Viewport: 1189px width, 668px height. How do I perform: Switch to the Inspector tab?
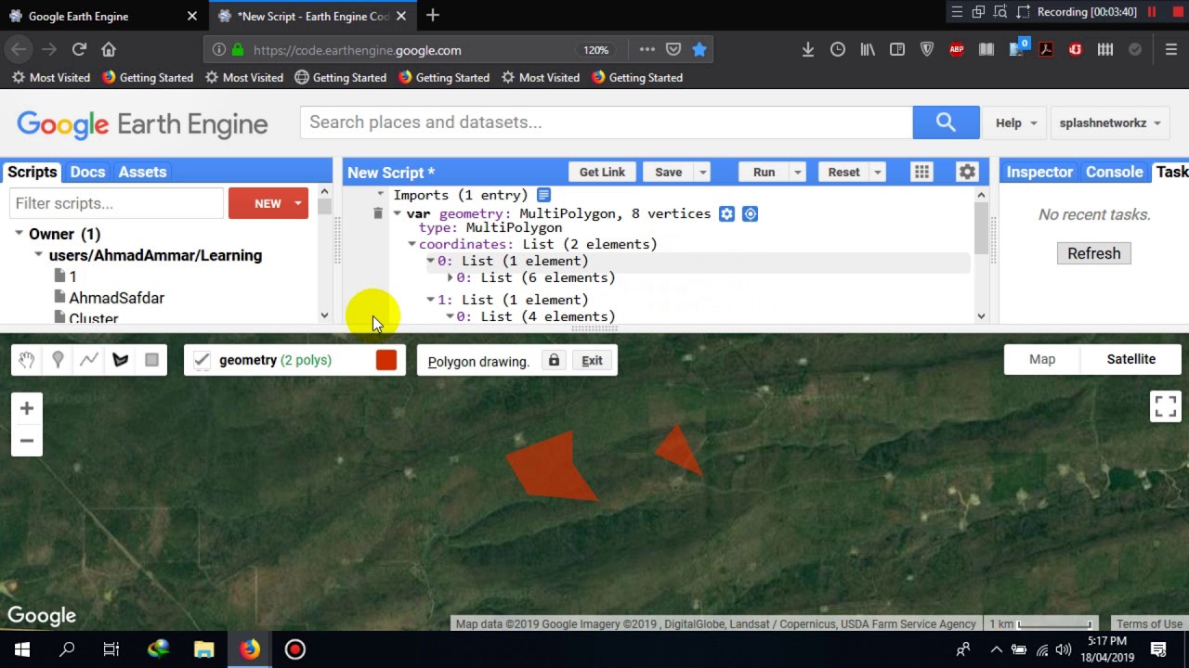(1039, 172)
